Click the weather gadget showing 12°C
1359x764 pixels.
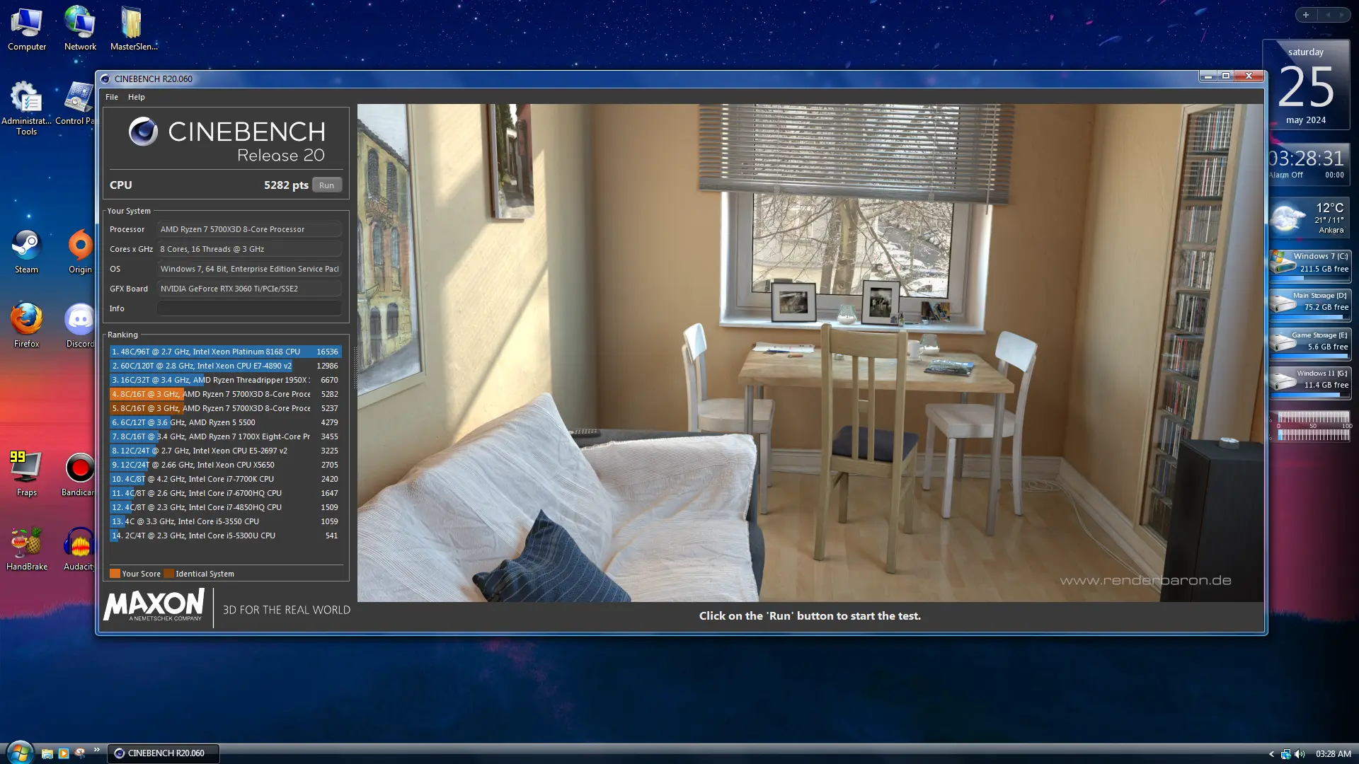click(1309, 219)
